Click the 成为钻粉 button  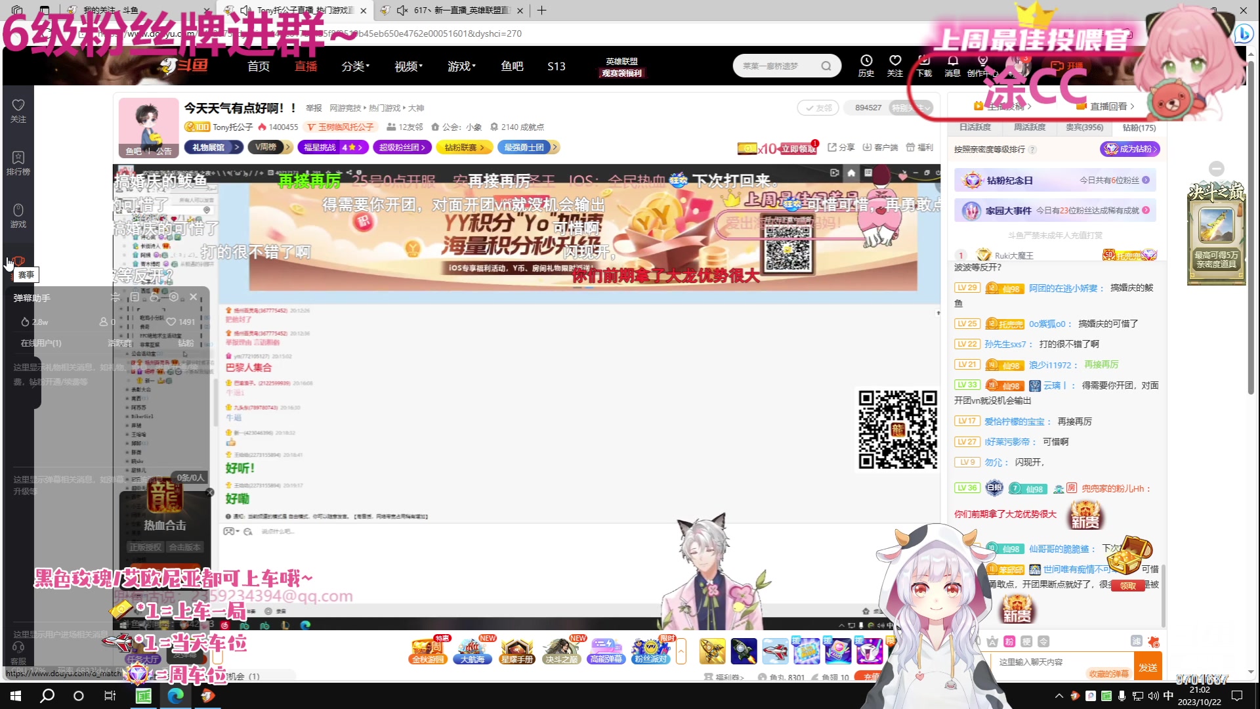tap(1130, 149)
